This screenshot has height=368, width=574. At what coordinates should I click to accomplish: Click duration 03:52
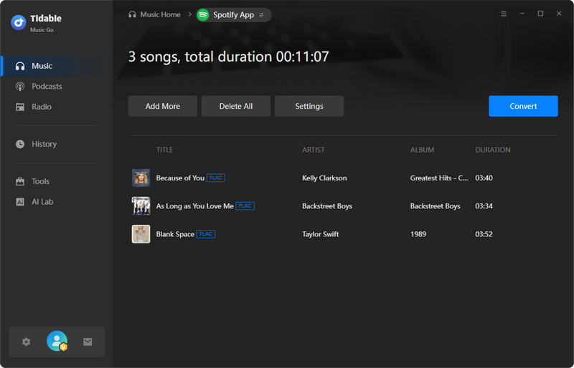point(484,234)
